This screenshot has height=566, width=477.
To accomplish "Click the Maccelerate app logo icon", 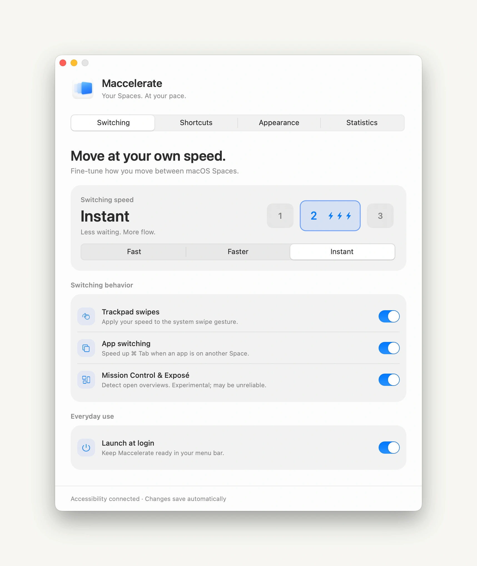I will 83,88.
